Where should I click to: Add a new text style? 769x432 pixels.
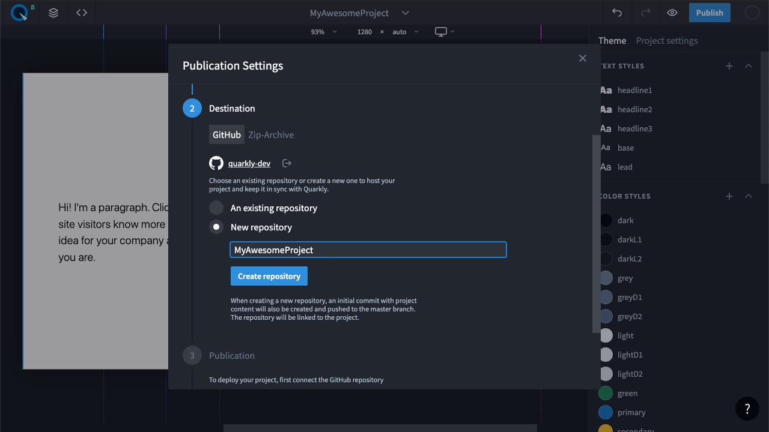(729, 66)
